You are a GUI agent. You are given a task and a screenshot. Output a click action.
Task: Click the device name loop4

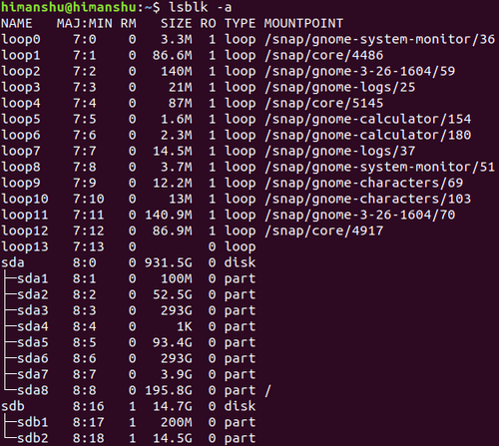point(21,103)
